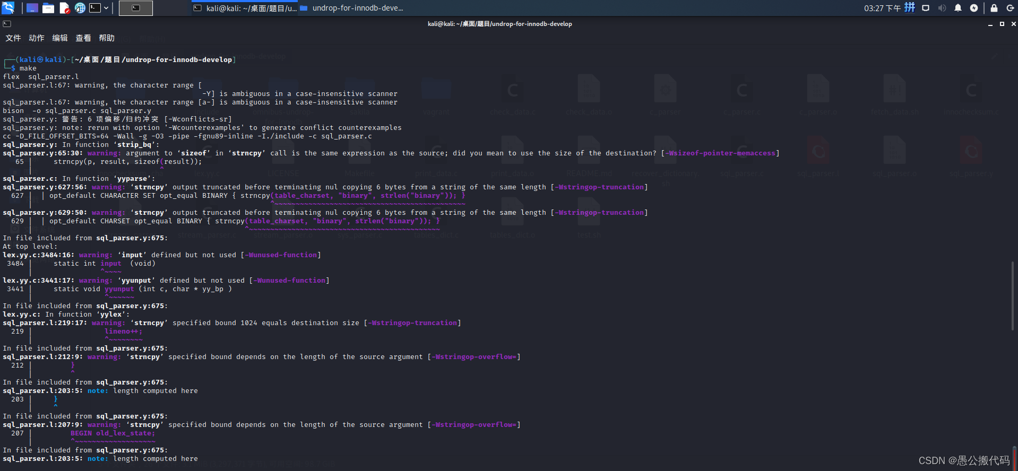Image resolution: width=1018 pixels, height=471 pixels.
Task: Toggle the Pinyin input method indicator
Action: click(x=910, y=7)
